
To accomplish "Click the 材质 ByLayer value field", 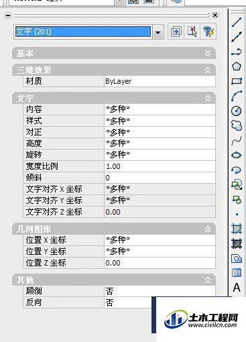I will pyautogui.click(x=160, y=81).
